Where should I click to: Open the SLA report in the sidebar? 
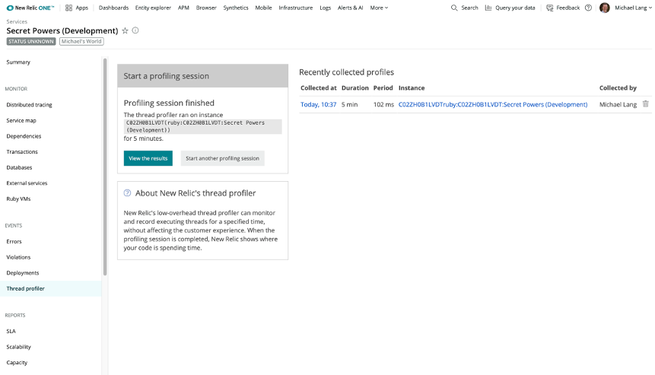click(11, 331)
